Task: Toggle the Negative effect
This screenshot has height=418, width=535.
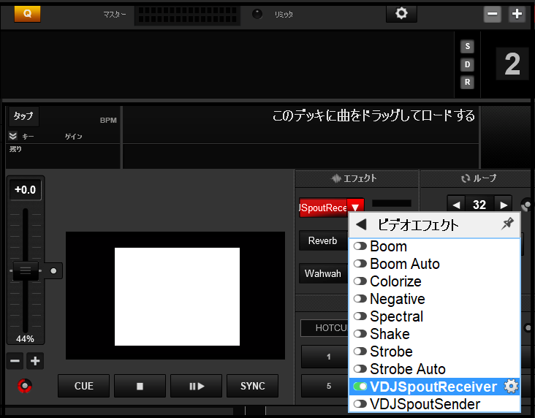Action: click(x=360, y=299)
